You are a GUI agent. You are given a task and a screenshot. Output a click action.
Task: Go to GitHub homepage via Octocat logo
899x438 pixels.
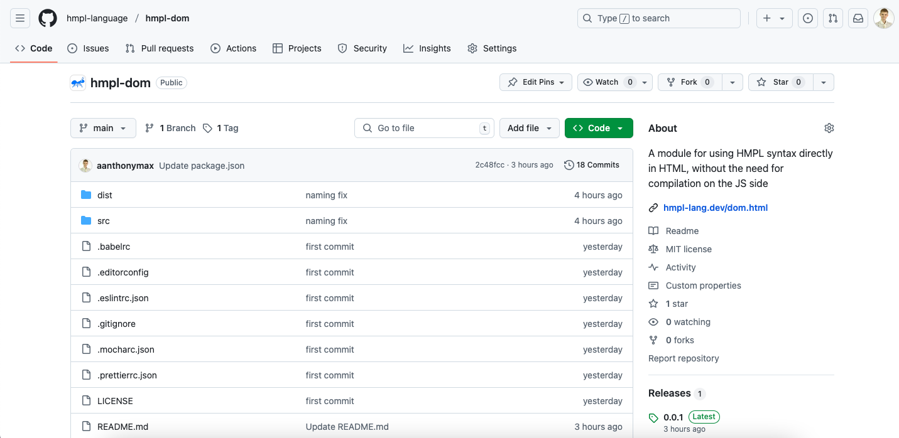[48, 18]
